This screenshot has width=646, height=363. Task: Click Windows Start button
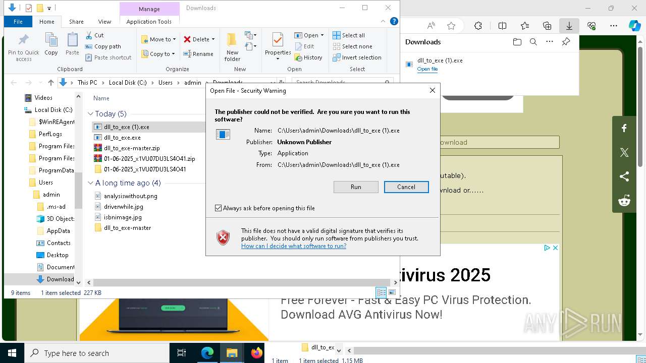coord(12,353)
